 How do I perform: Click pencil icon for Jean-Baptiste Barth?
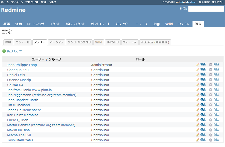(197, 100)
